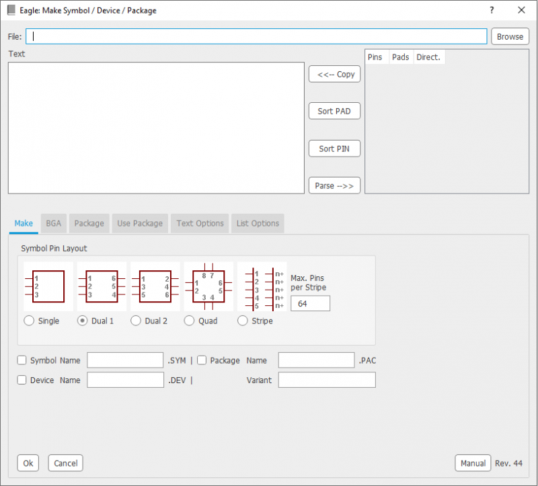Click the Direct. column header

[x=429, y=57]
